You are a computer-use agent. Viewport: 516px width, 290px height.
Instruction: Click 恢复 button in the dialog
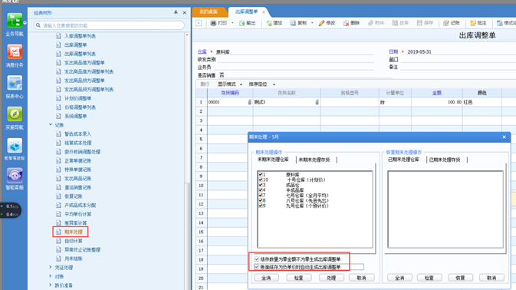[x=460, y=278]
